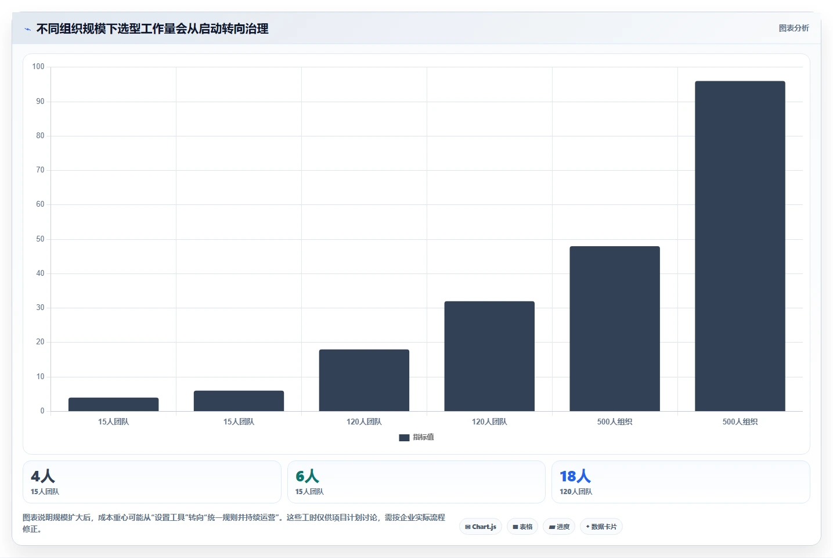Click the 500人组织 bar reaching about 48
Screen dimensions: 833x558
click(615, 329)
